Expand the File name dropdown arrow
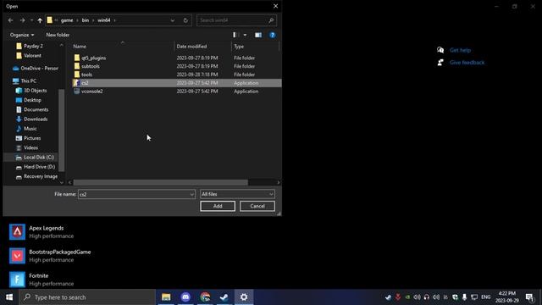 pos(192,194)
